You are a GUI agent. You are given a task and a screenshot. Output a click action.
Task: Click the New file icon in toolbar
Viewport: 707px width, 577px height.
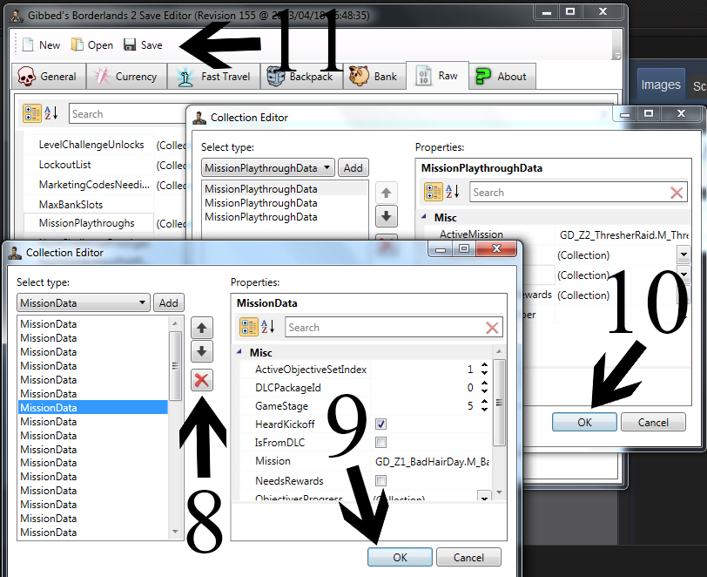tap(28, 44)
